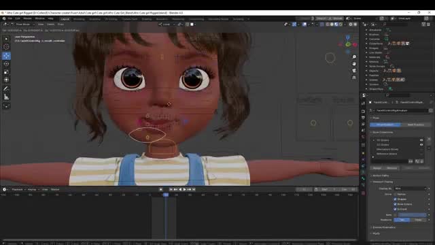Choose the Annotate pencil tool

click(x=6, y=89)
